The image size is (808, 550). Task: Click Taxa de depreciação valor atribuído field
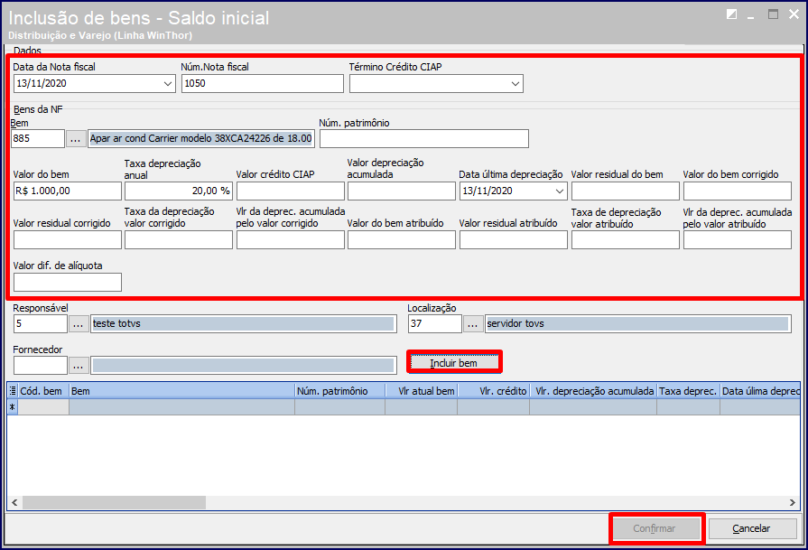626,239
